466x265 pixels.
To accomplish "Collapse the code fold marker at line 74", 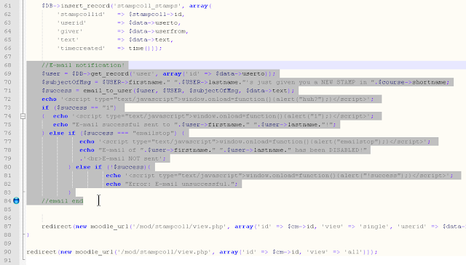I will [x=23, y=116].
